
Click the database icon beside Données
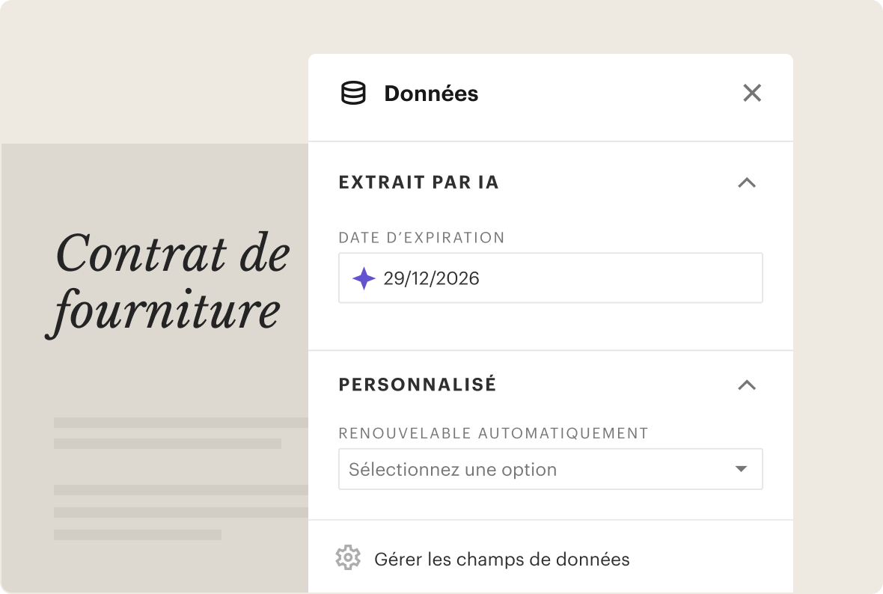click(x=354, y=93)
